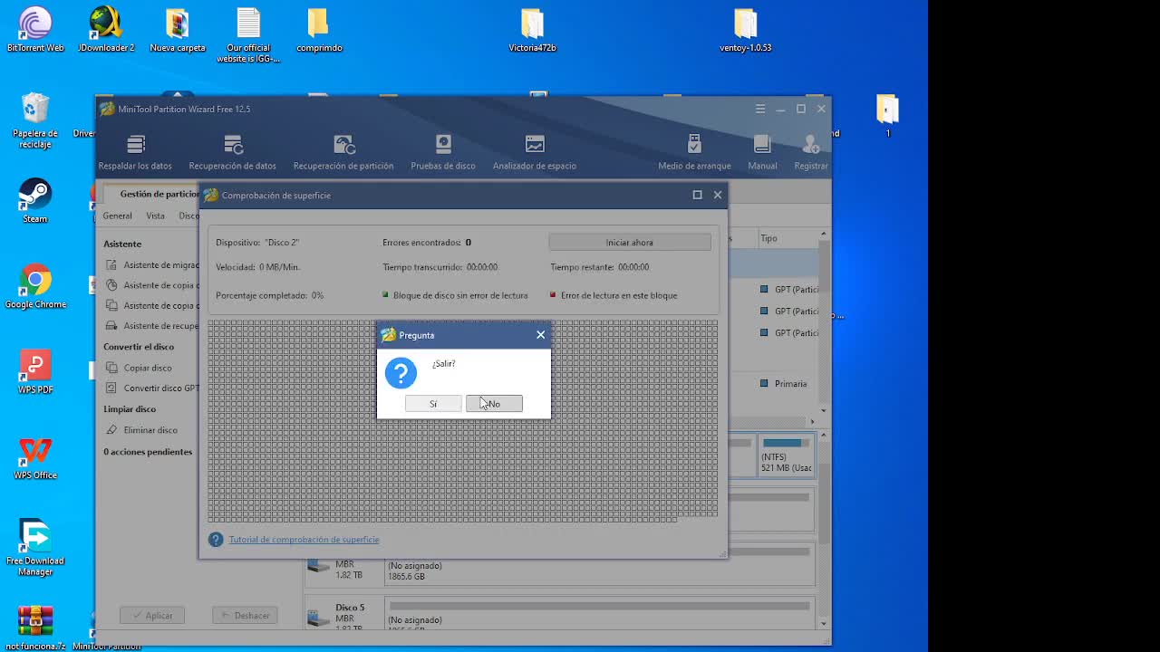The image size is (1160, 652).
Task: Select ventoy-1.0.53 folder on desktop
Action: (x=745, y=30)
